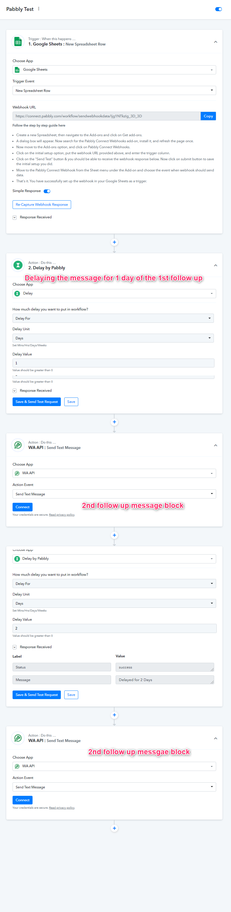Click Save button in the second delay step
The width and height of the screenshot is (231, 912).
point(71,695)
